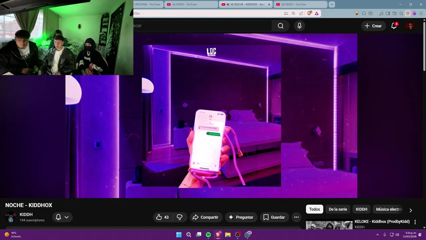The height and width of the screenshot is (240, 426).
Task: Open OBS Studio from the taskbar
Action: (238, 235)
